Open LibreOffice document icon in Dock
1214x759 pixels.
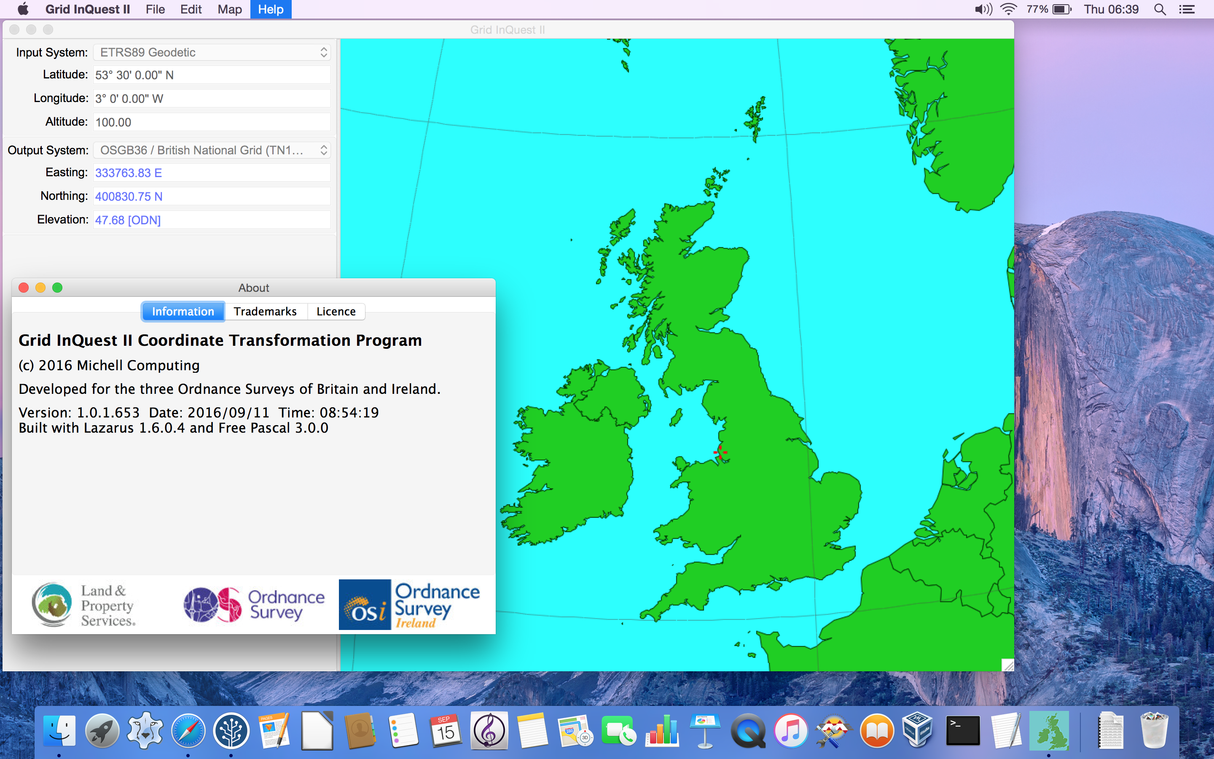[317, 730]
